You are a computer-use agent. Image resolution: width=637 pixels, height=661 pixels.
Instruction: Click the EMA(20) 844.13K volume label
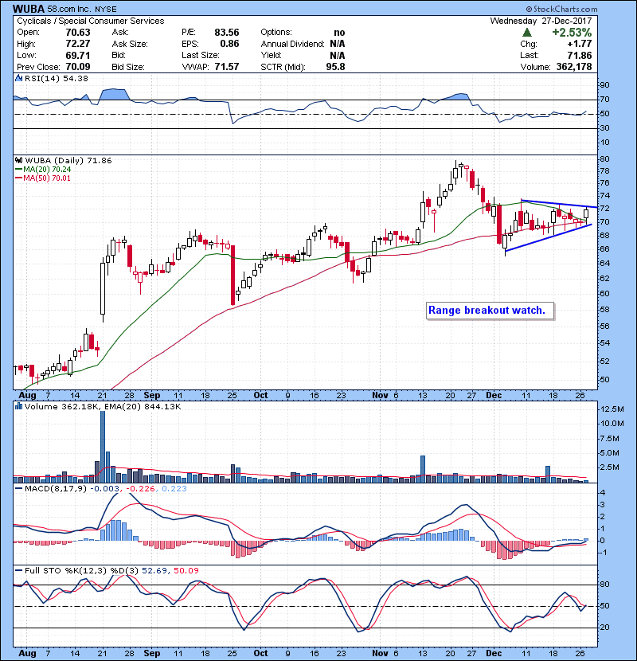click(x=143, y=407)
